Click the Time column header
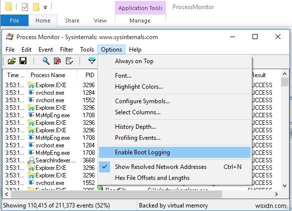 point(15,75)
